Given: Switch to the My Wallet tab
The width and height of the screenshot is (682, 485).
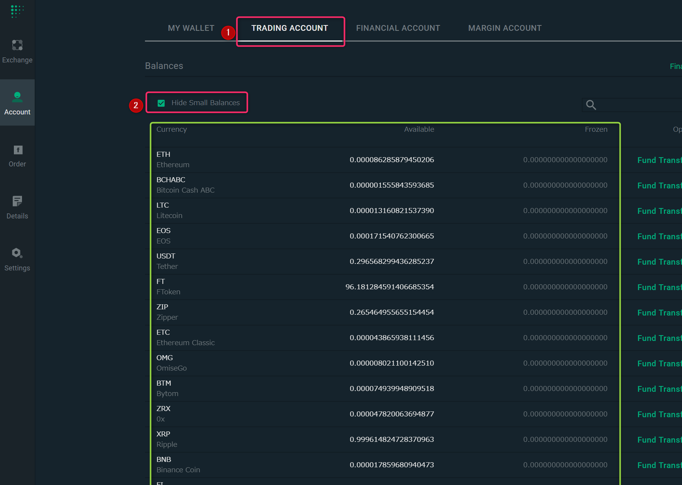Looking at the screenshot, I should click(x=191, y=28).
